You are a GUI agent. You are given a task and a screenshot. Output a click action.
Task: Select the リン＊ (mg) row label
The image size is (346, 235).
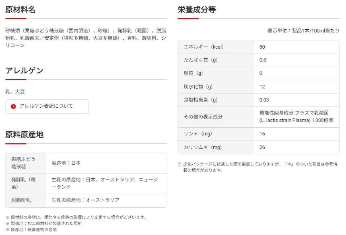tap(198, 134)
